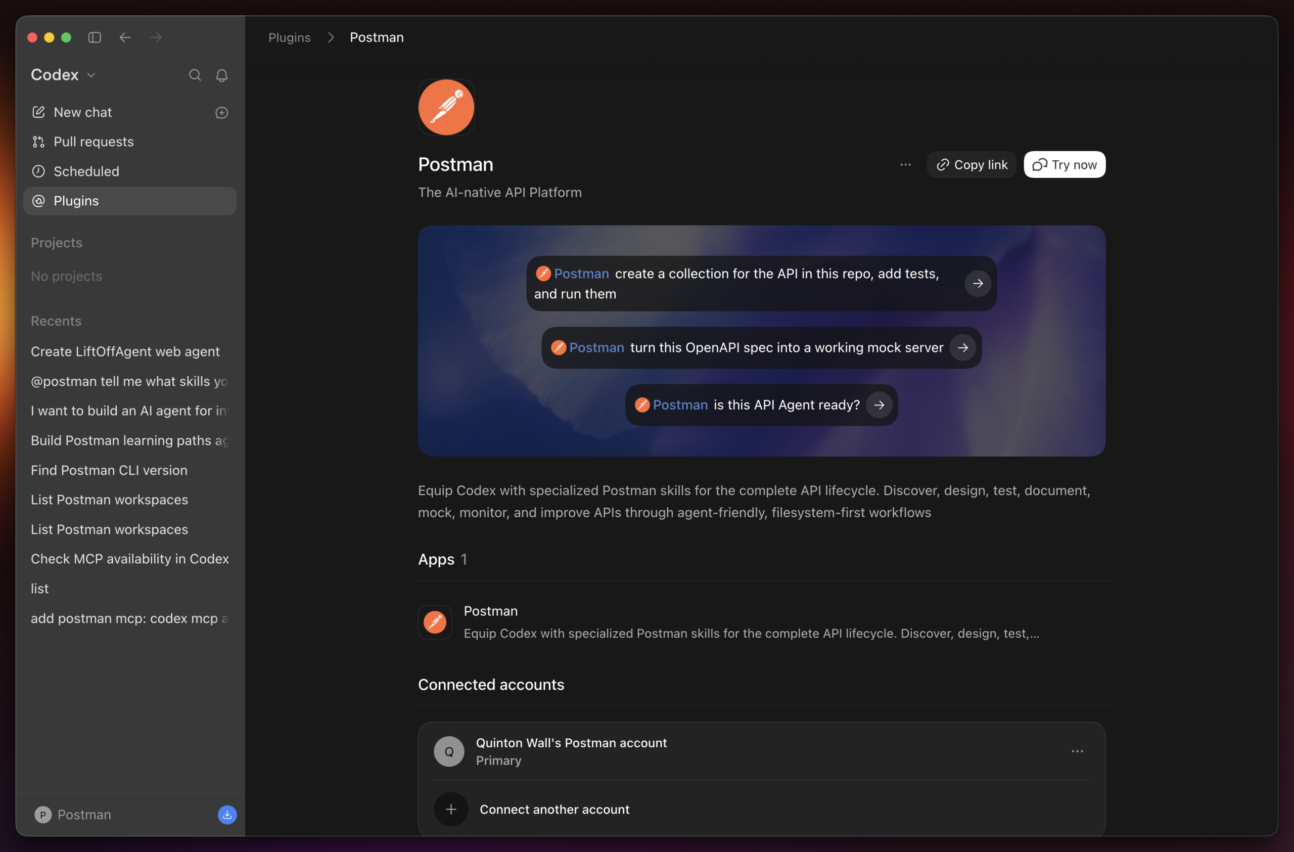Go back with the left arrow
This screenshot has width=1294, height=852.
pyautogui.click(x=125, y=37)
